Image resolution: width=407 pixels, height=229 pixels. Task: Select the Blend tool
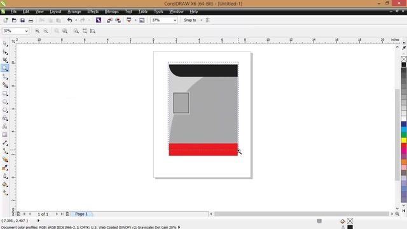tap(5, 160)
